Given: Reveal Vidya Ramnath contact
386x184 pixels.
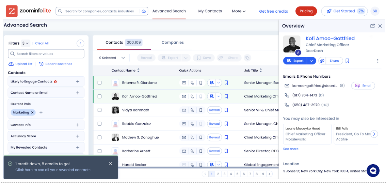Looking at the screenshot, I should click(214, 110).
